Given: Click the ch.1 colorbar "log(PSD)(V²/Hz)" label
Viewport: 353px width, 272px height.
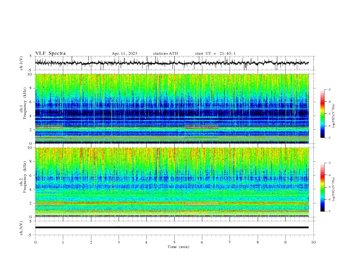Looking at the screenshot, I should tap(333, 116).
